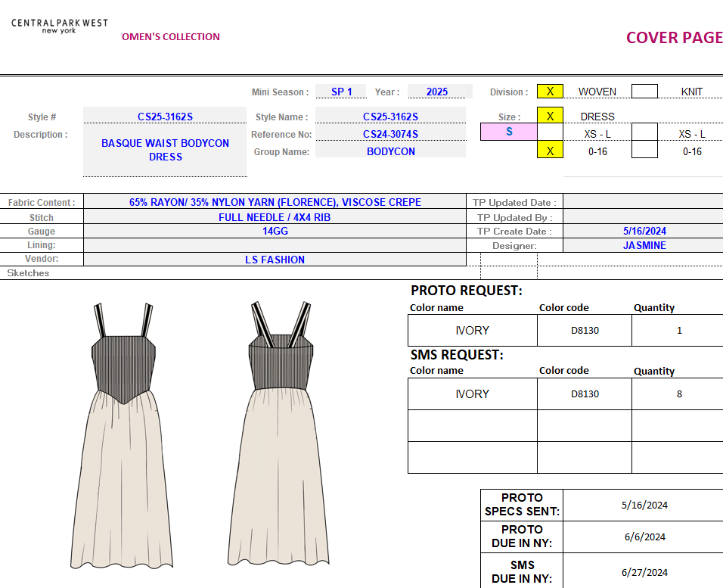Check the KNIT division box
This screenshot has height=588, width=723.
click(x=644, y=92)
